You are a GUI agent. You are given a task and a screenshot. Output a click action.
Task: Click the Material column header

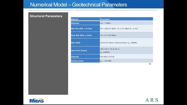[85, 19]
